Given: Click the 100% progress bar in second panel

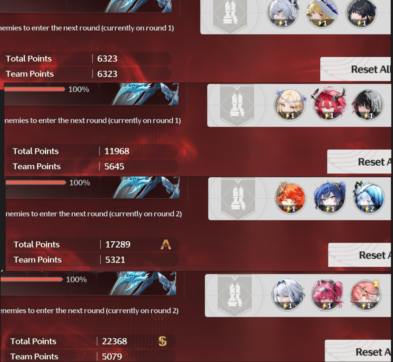Looking at the screenshot, I should (35, 89).
